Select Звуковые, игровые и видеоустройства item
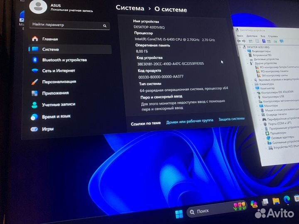Screen dimensions: 299x224 point(278,80)
